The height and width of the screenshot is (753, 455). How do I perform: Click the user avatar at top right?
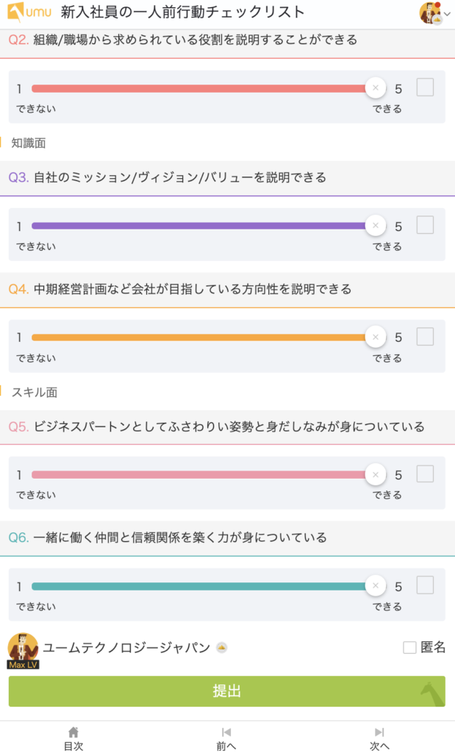click(x=430, y=13)
